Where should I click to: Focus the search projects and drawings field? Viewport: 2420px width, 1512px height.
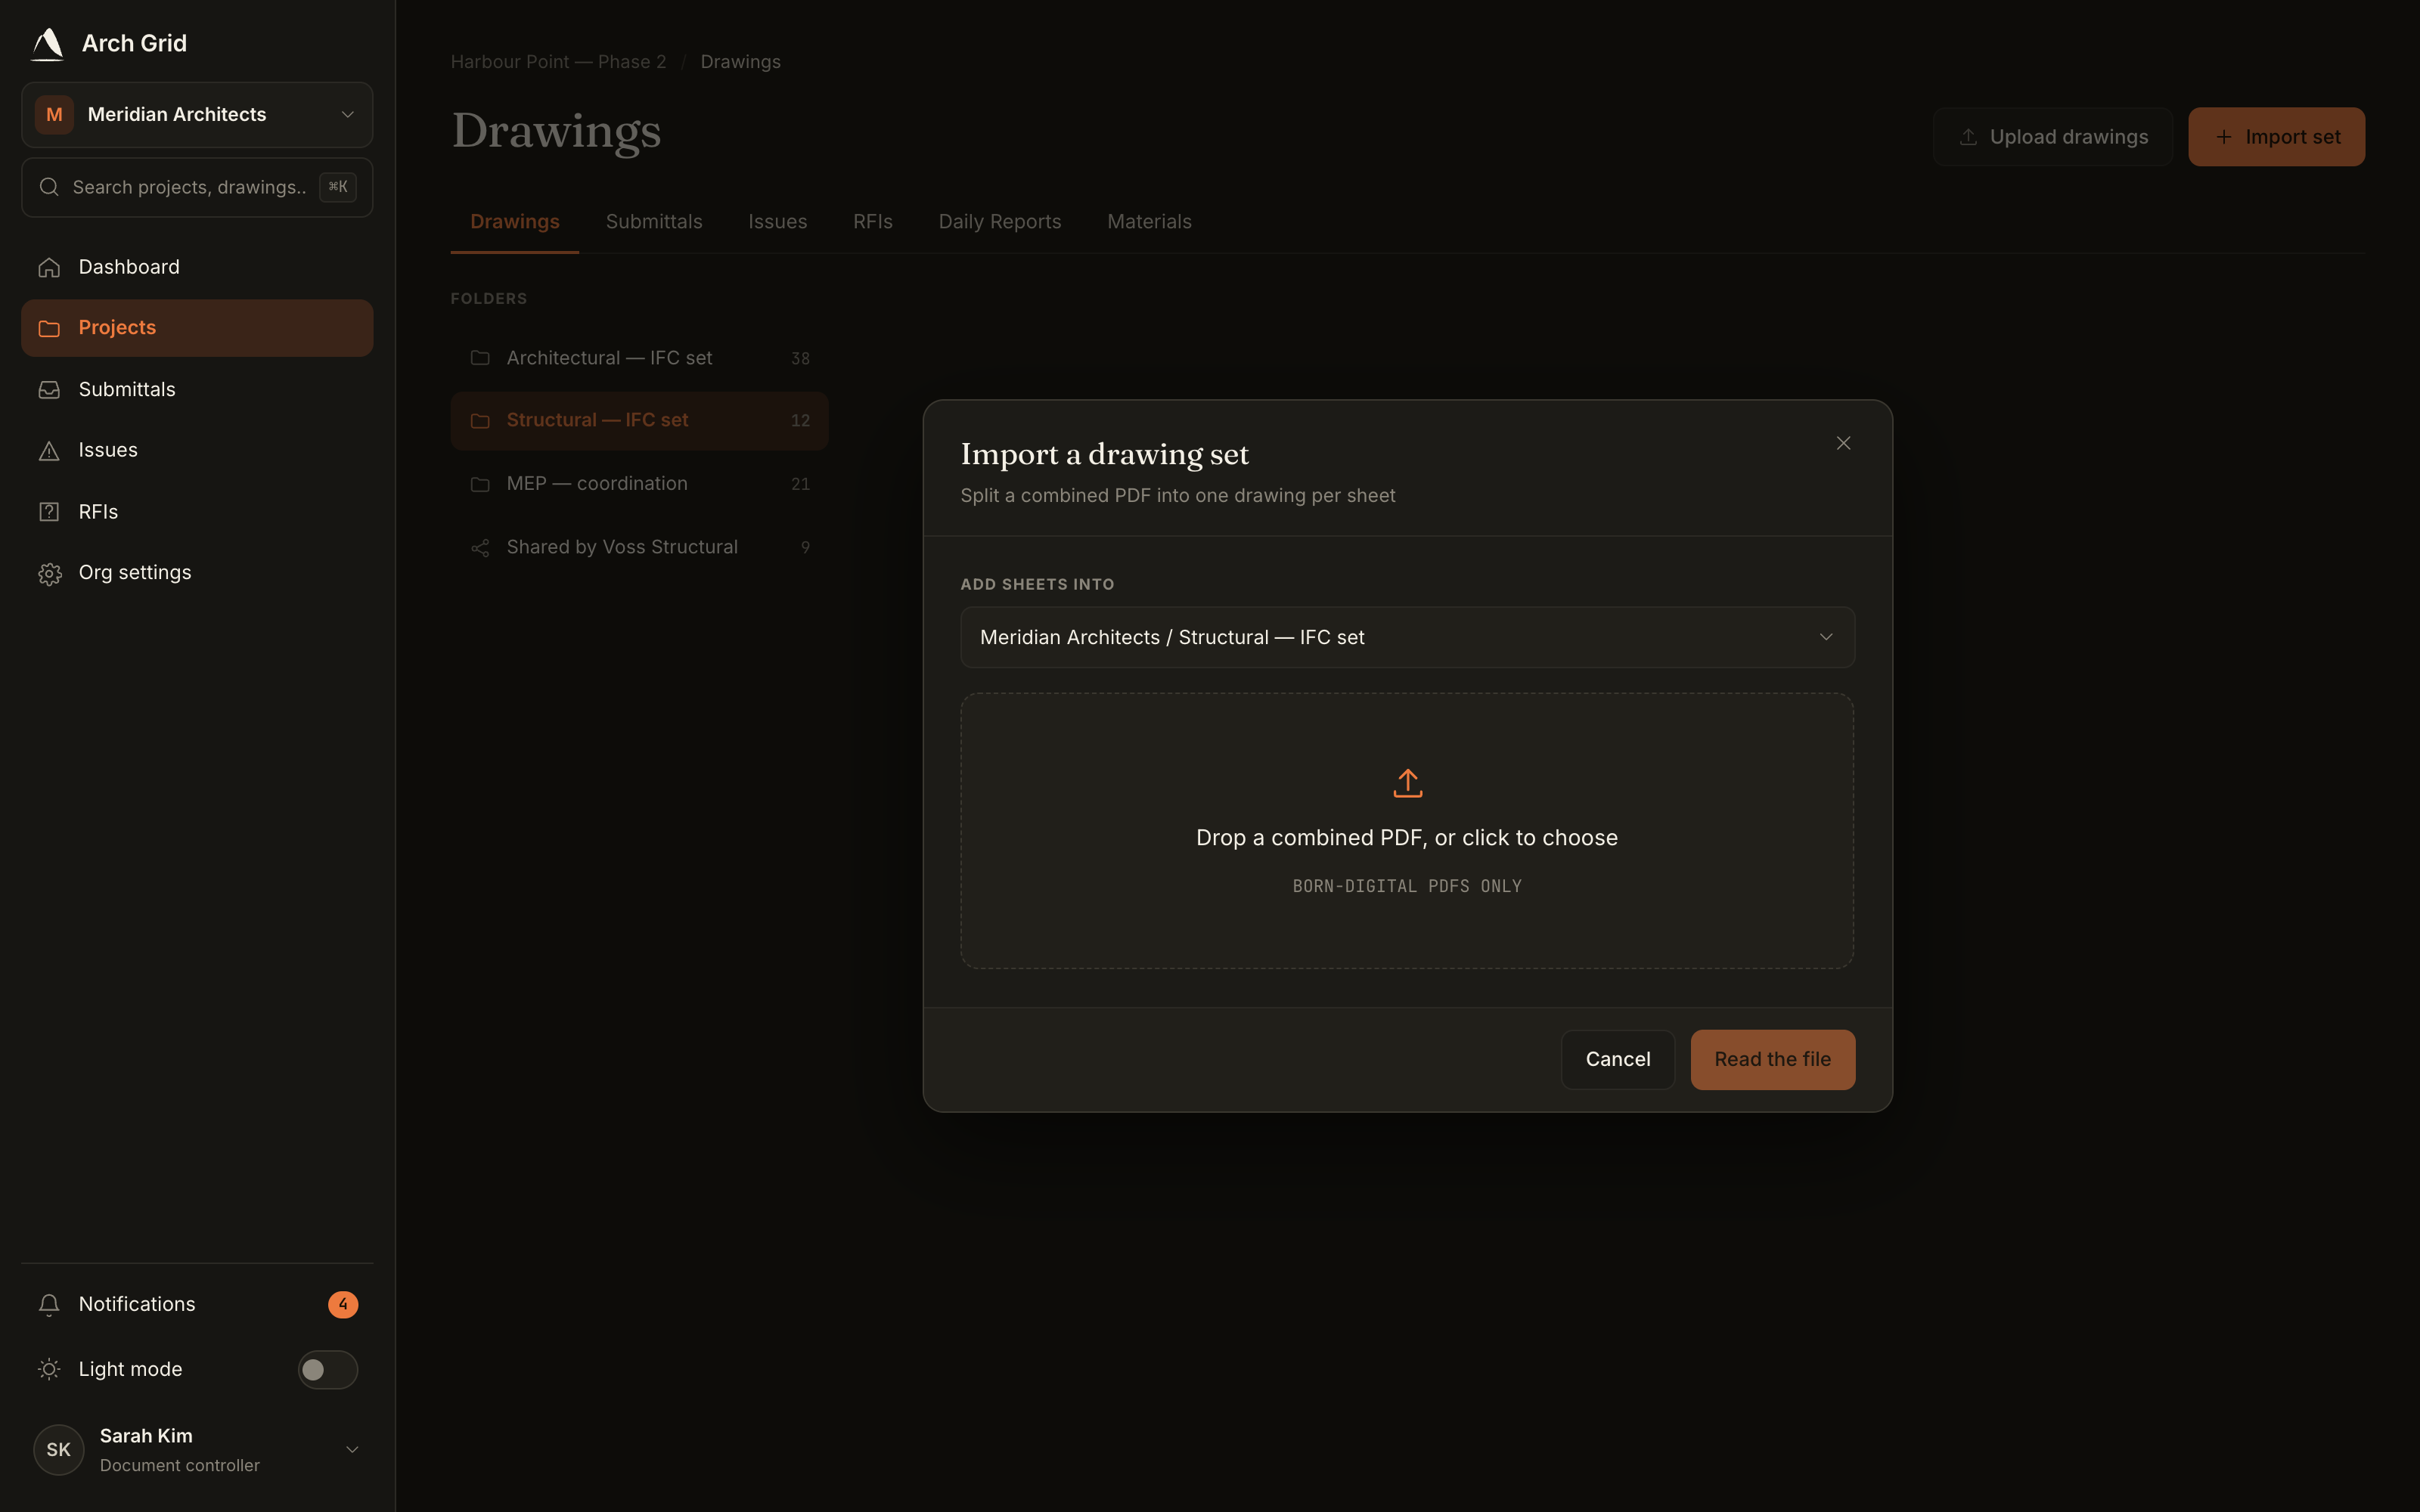(x=197, y=187)
